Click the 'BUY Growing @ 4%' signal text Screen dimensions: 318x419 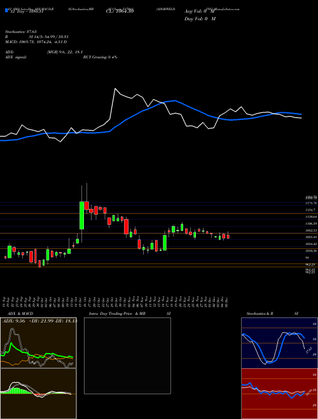coord(100,57)
